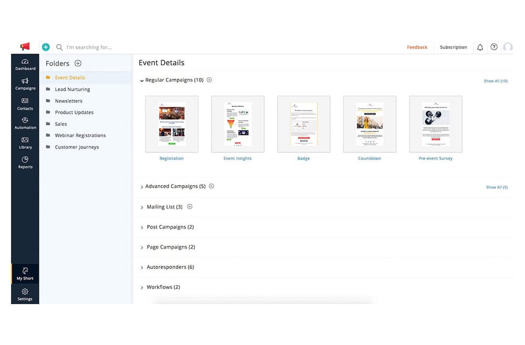Add a Mailing List with plus icon
This screenshot has height=345, width=525.
tap(190, 207)
